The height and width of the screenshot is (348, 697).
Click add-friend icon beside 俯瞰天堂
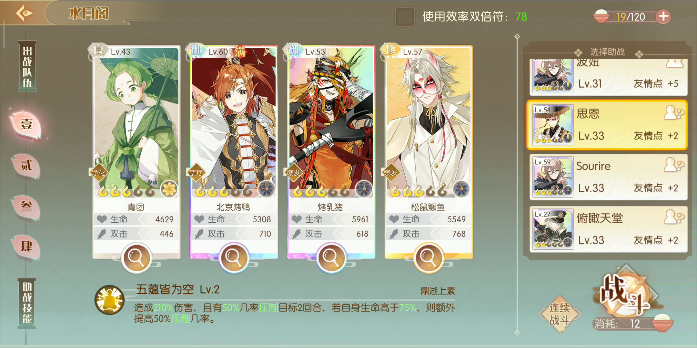[x=673, y=217]
